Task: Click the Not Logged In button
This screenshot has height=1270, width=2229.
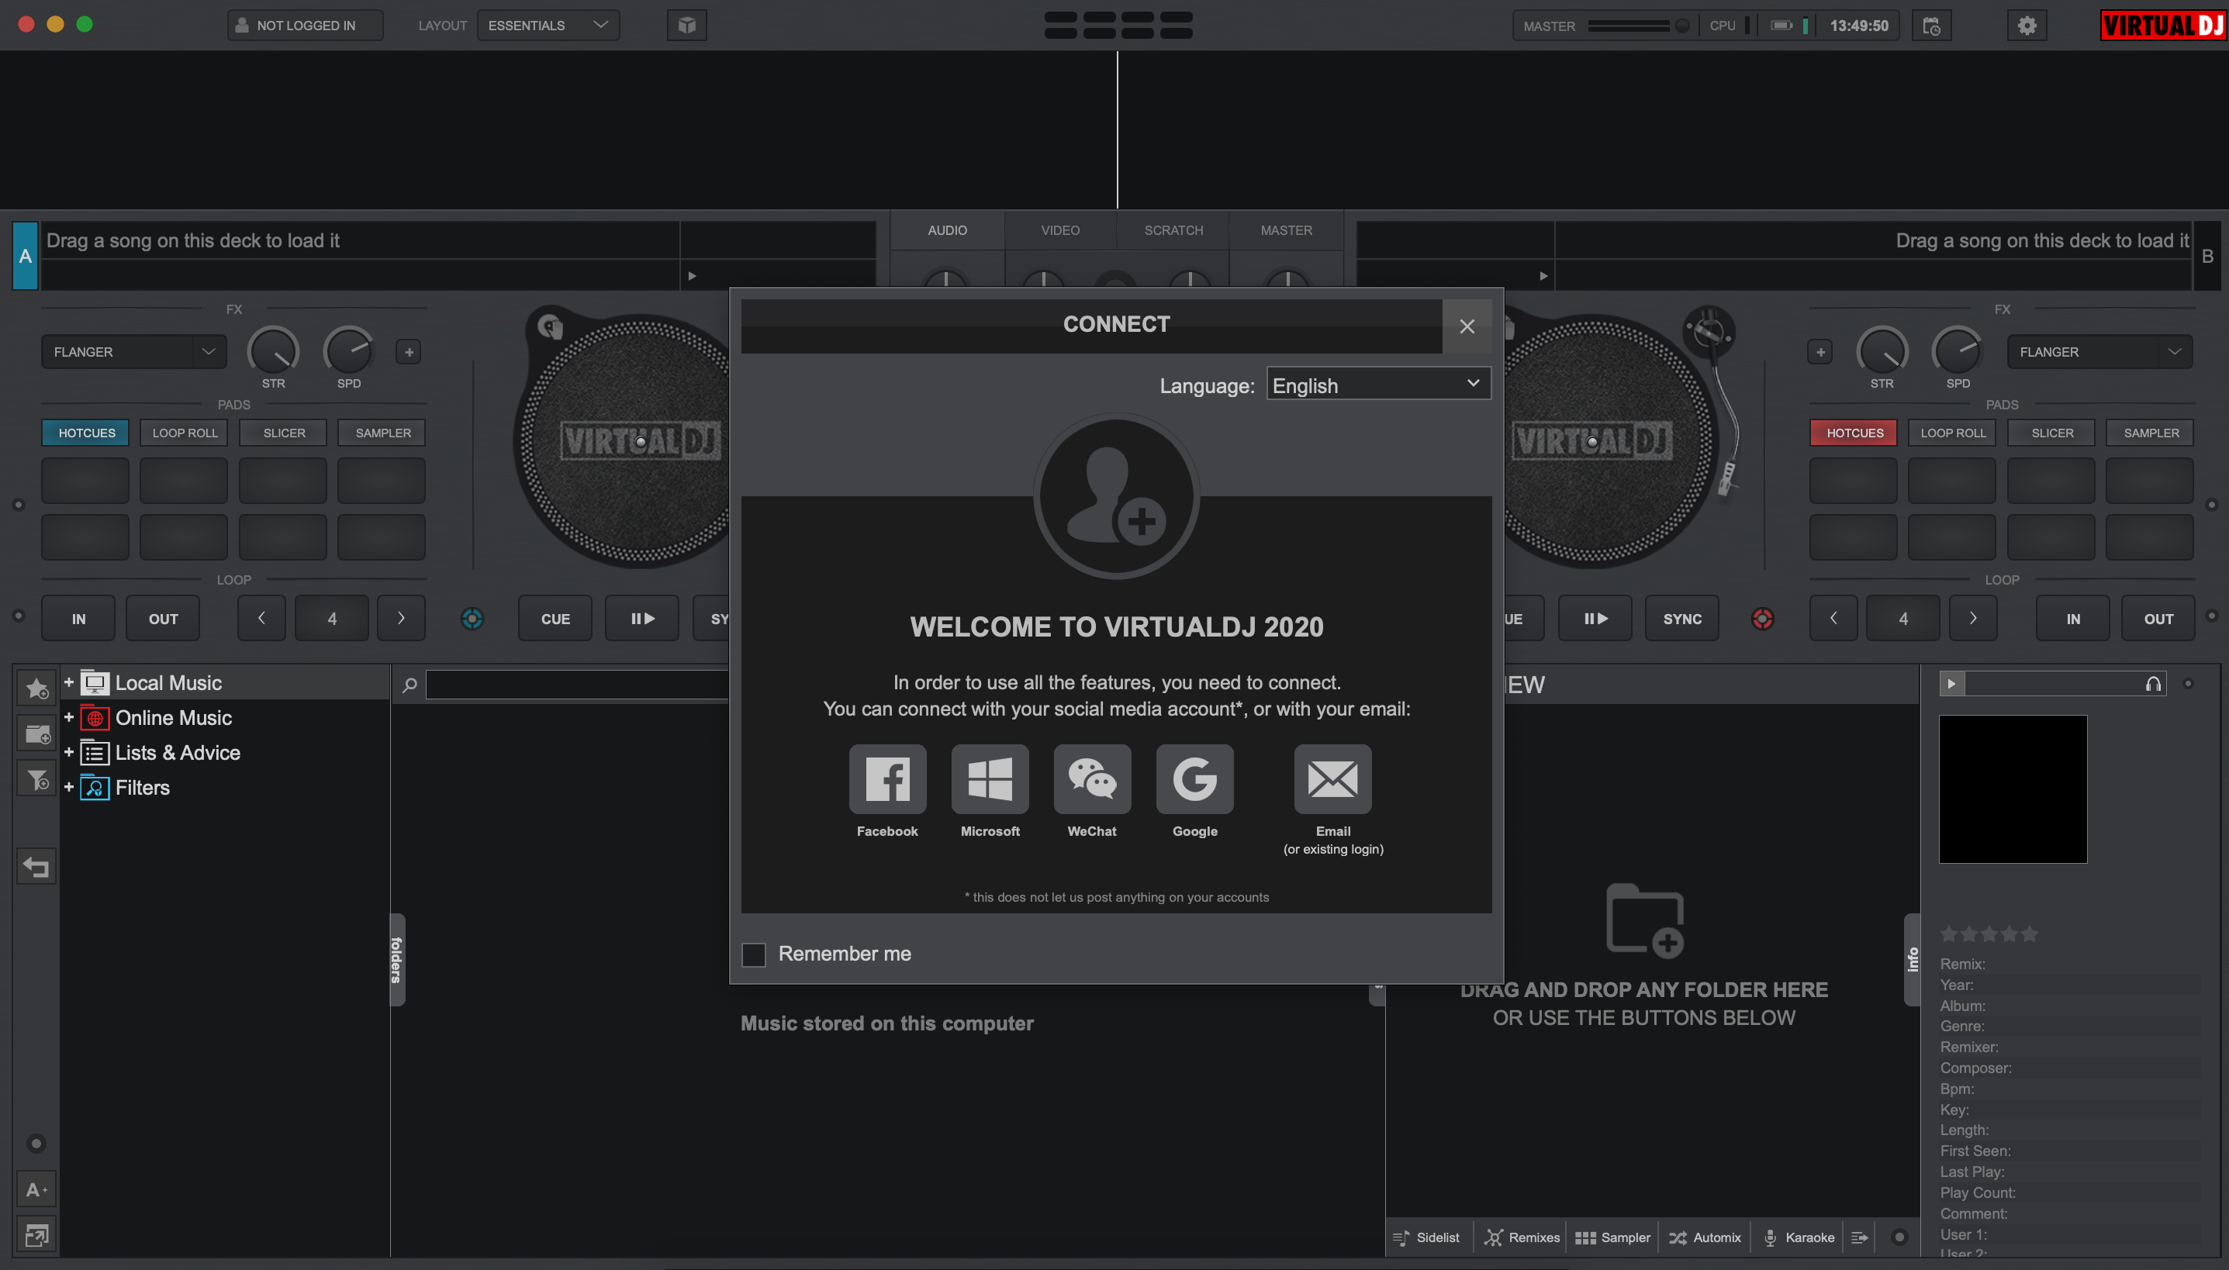Action: click(305, 26)
